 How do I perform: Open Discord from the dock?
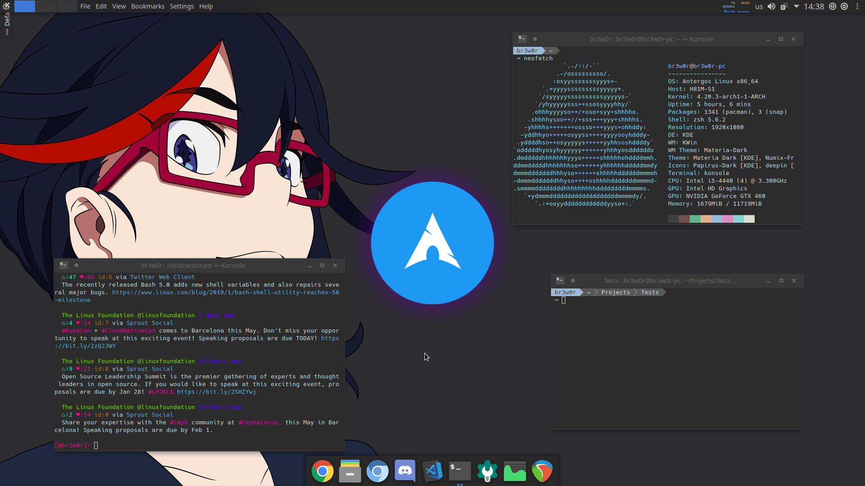click(x=405, y=471)
